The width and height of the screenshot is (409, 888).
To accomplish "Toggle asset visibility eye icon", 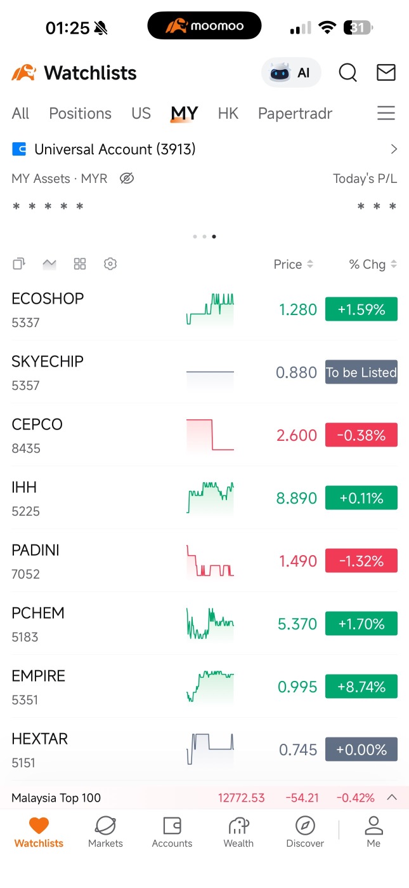I will (127, 178).
